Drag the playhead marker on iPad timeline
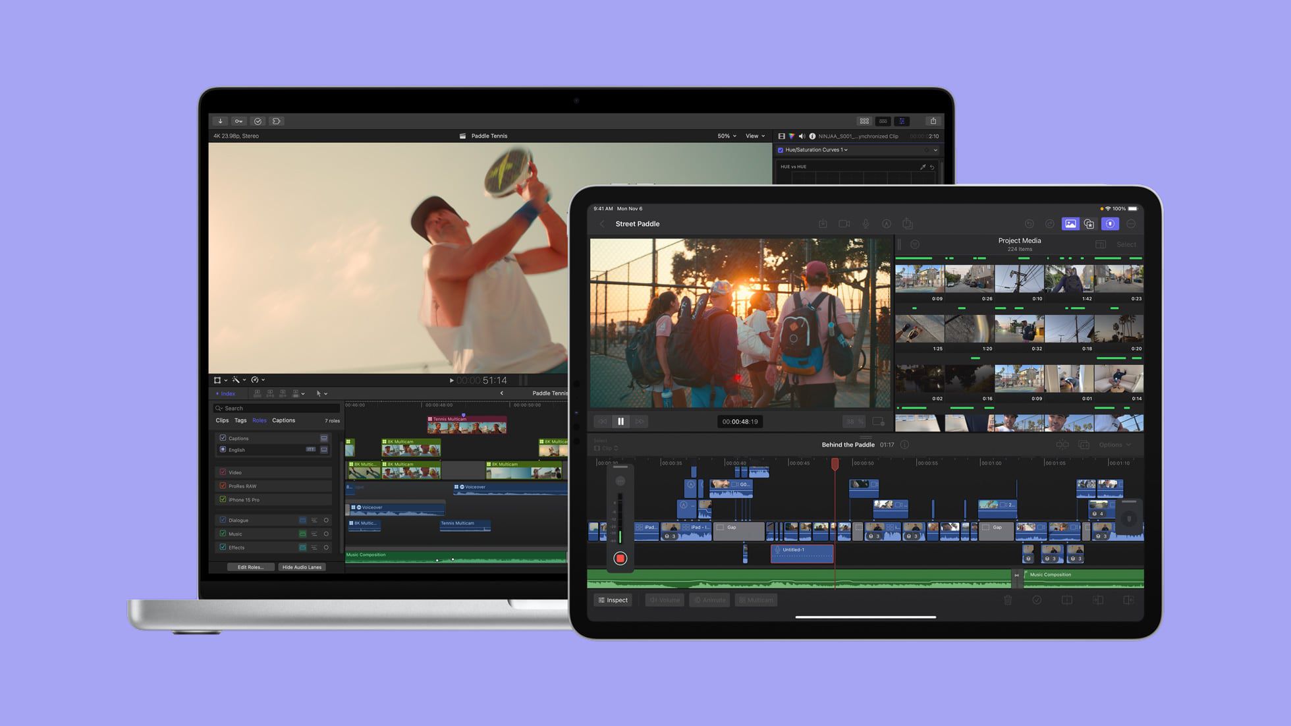 click(x=835, y=462)
